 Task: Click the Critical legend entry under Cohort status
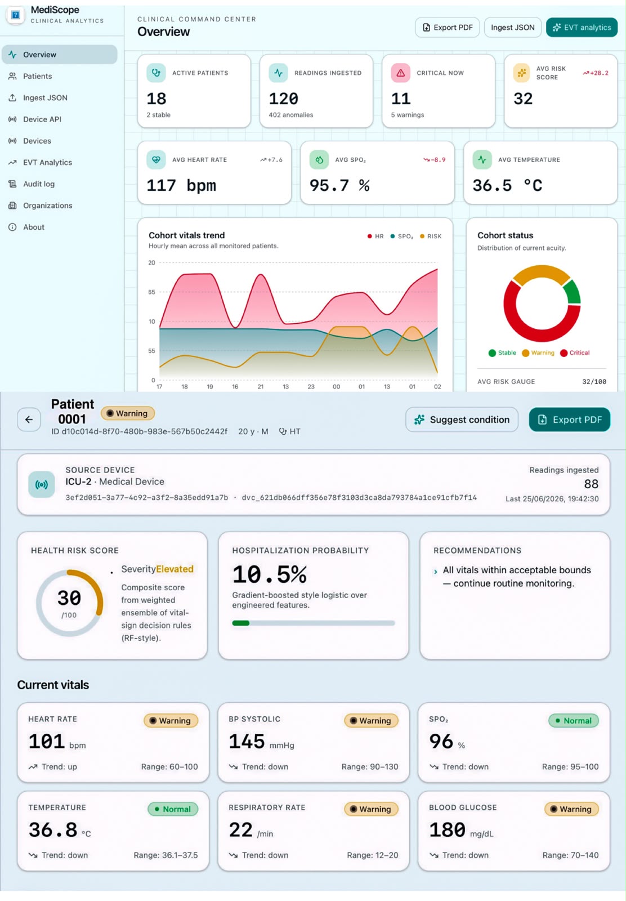[575, 353]
